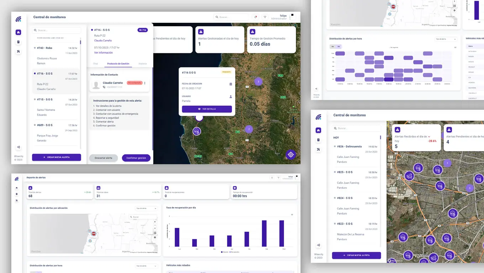Select the masked thief marker on the satellite map
Screen dimensions: 484x273
pyautogui.click(x=197, y=131)
